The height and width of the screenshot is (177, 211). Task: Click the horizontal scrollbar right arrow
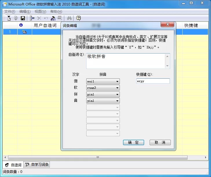(206, 157)
